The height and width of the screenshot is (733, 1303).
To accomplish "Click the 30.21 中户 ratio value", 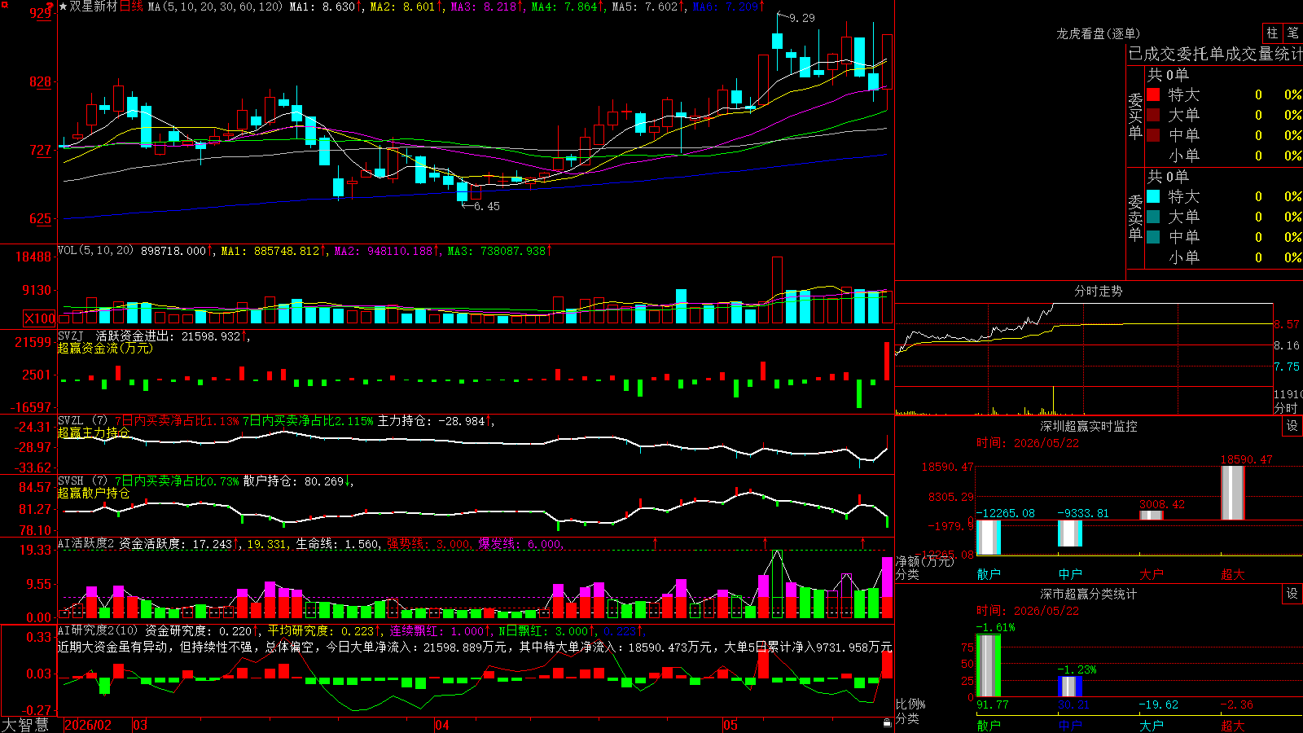I will click(1074, 704).
